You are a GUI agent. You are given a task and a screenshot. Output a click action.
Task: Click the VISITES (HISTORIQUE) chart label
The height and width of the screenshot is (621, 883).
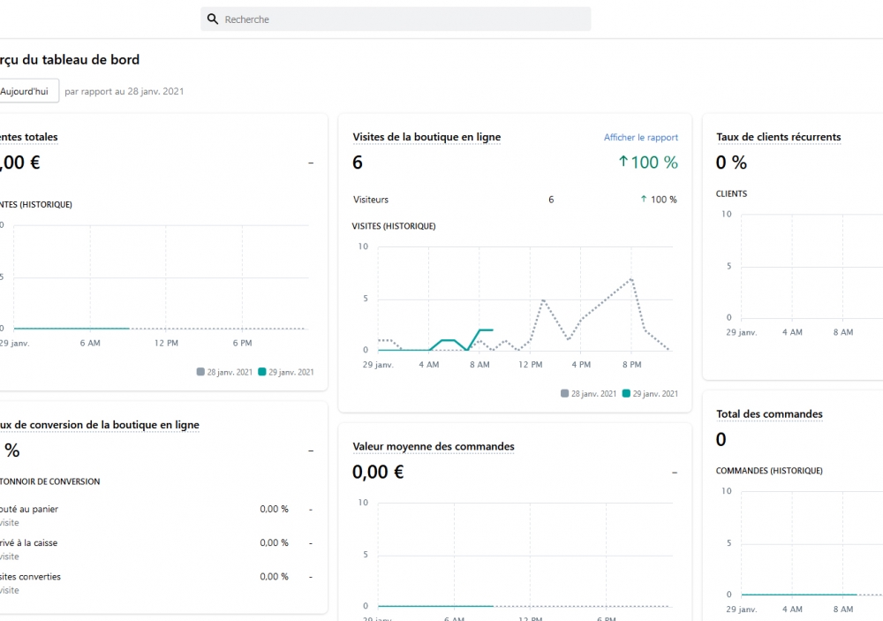(x=394, y=226)
